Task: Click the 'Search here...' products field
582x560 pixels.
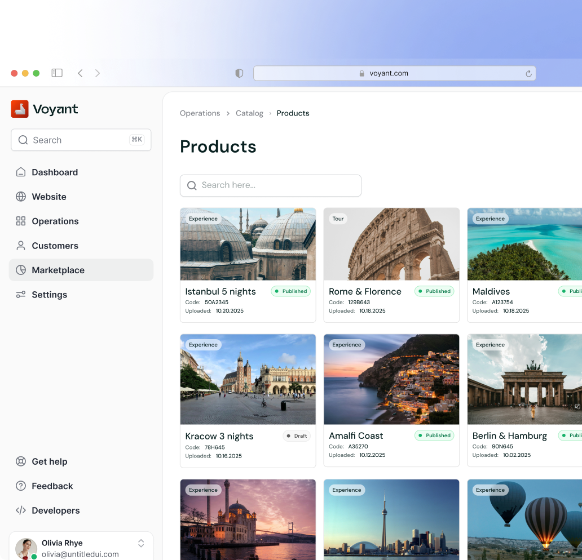Action: [x=270, y=185]
